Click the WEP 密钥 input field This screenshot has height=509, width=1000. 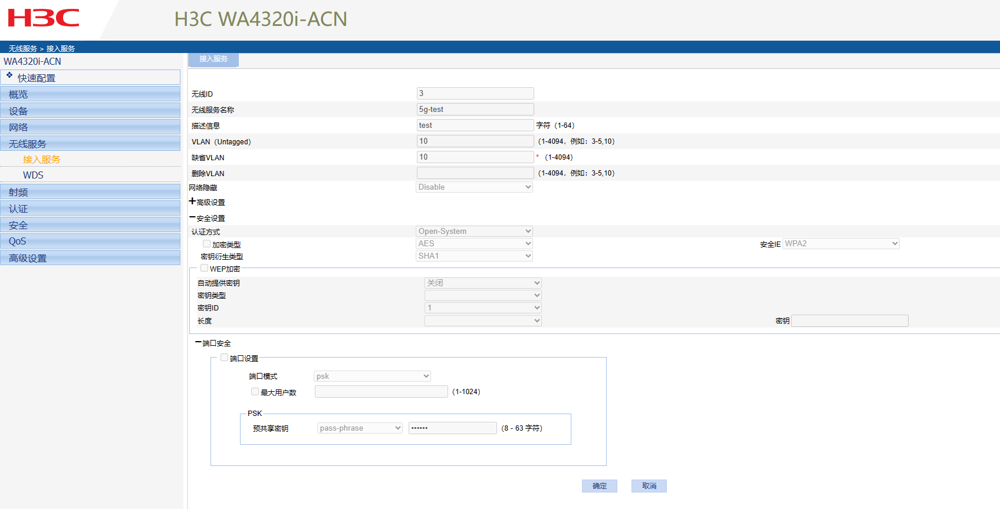click(x=850, y=321)
